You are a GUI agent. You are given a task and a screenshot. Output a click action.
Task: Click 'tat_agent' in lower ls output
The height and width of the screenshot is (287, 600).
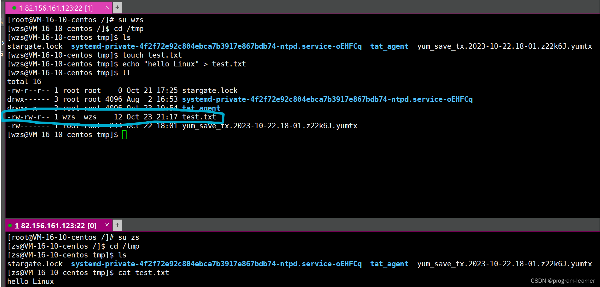tap(389, 264)
